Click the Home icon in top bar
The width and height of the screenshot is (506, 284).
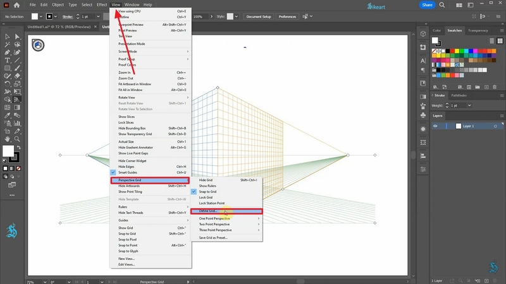pos(17,5)
